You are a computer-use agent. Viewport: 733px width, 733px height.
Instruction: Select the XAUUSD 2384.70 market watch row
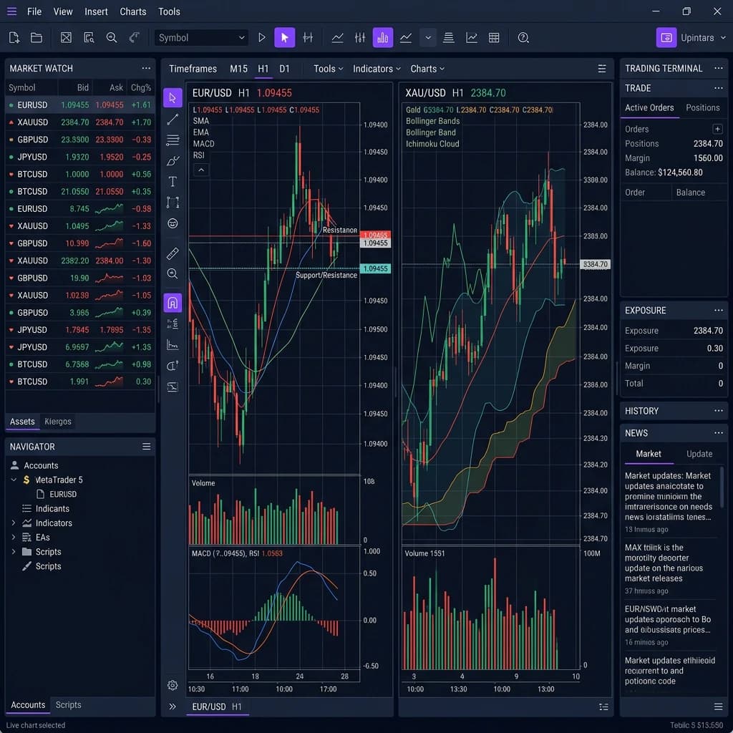point(80,122)
